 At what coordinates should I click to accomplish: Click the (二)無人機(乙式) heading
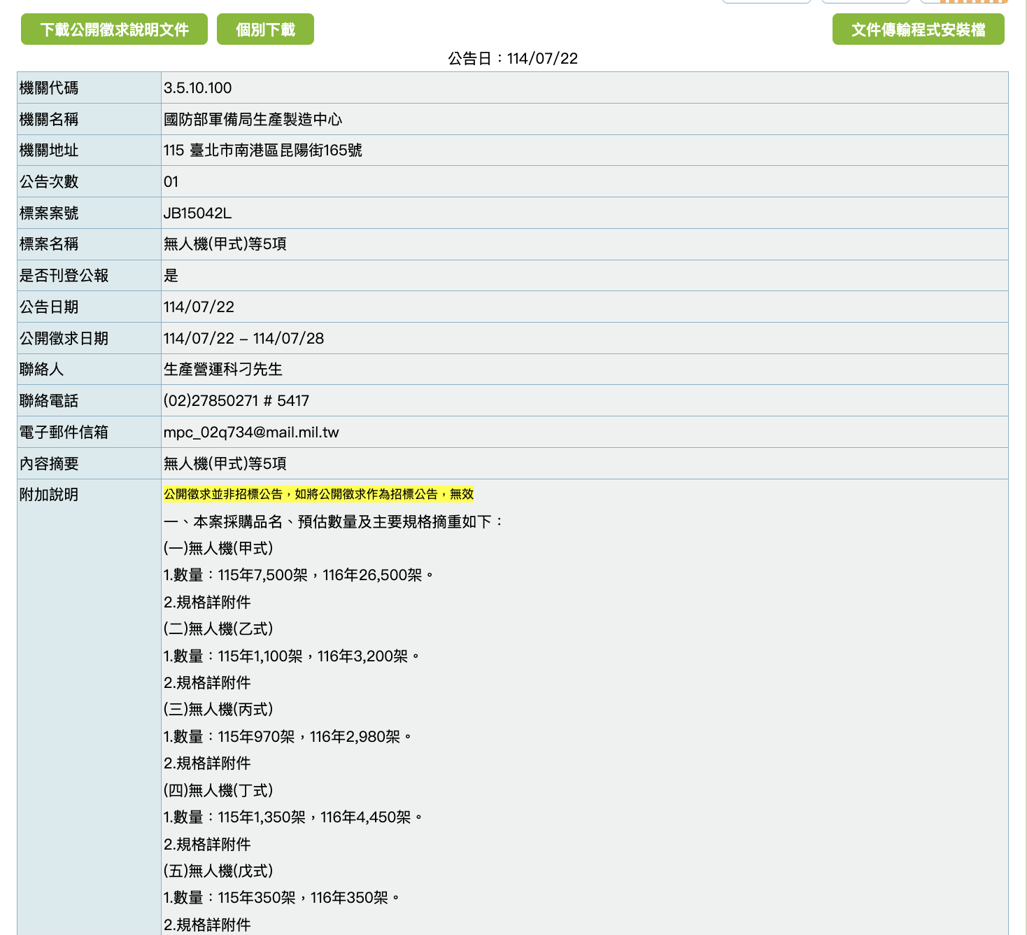point(218,629)
